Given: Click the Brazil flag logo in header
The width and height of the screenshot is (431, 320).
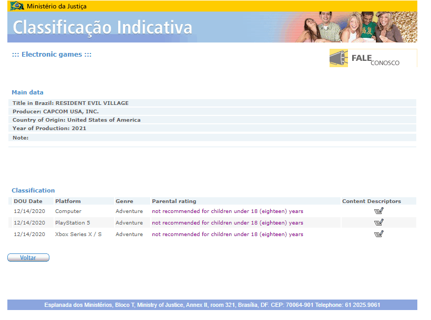Looking at the screenshot, I should (x=17, y=6).
